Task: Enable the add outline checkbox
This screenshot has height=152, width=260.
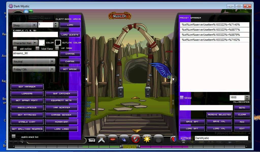Action: pyautogui.click(x=15, y=48)
